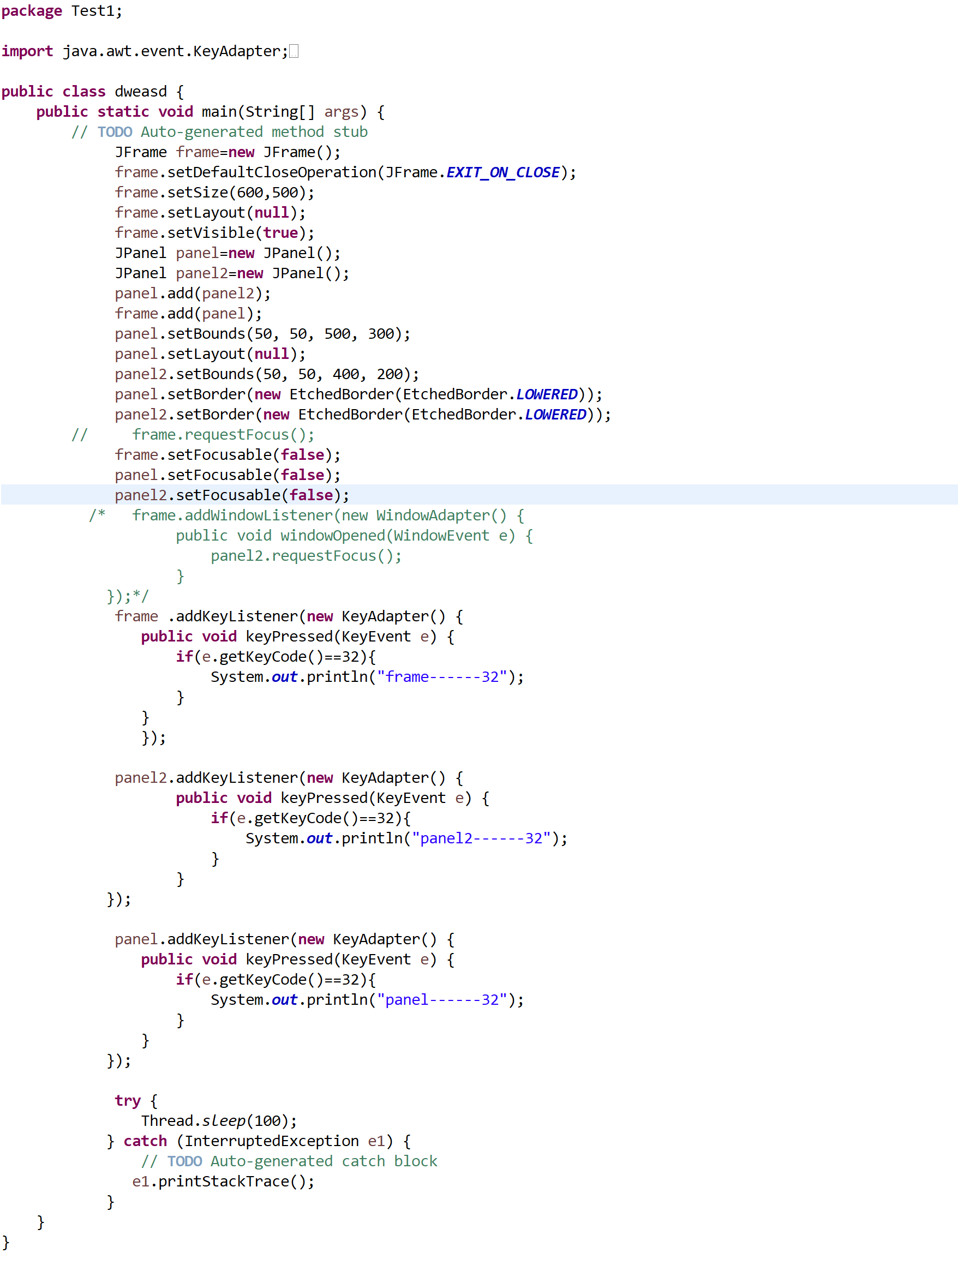Click the 'panel2.setBorder(new EtchedBorder' line
Image resolution: width=958 pixels, height=1271 pixels.
(363, 414)
